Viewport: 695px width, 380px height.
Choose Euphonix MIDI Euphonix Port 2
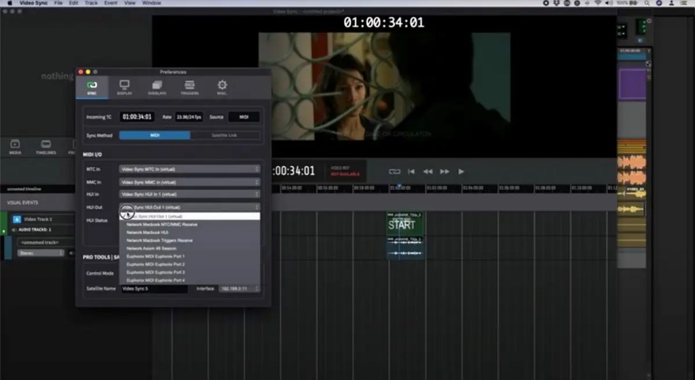tap(190, 265)
